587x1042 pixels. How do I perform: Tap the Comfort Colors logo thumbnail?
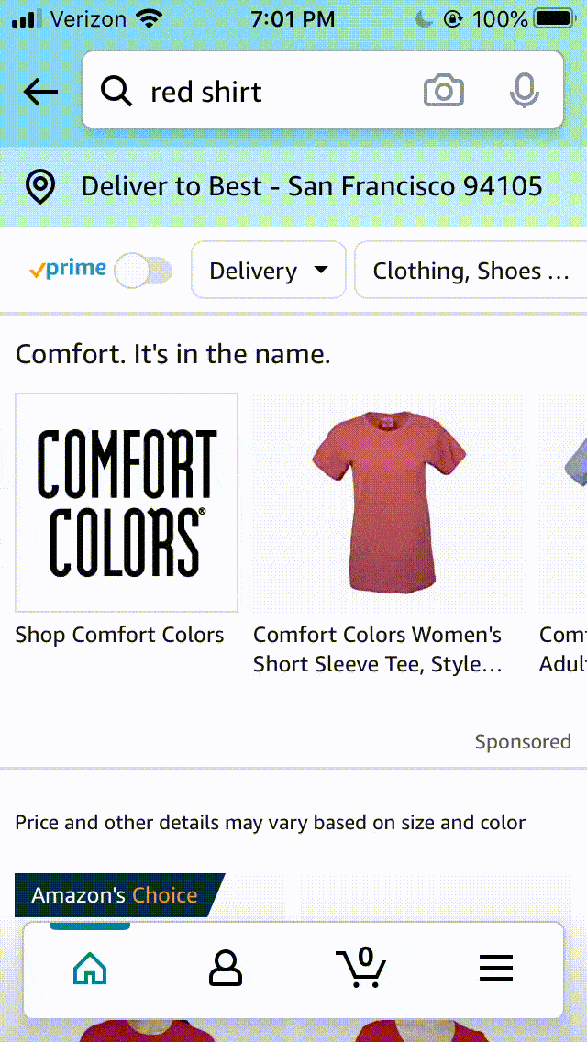(x=127, y=503)
